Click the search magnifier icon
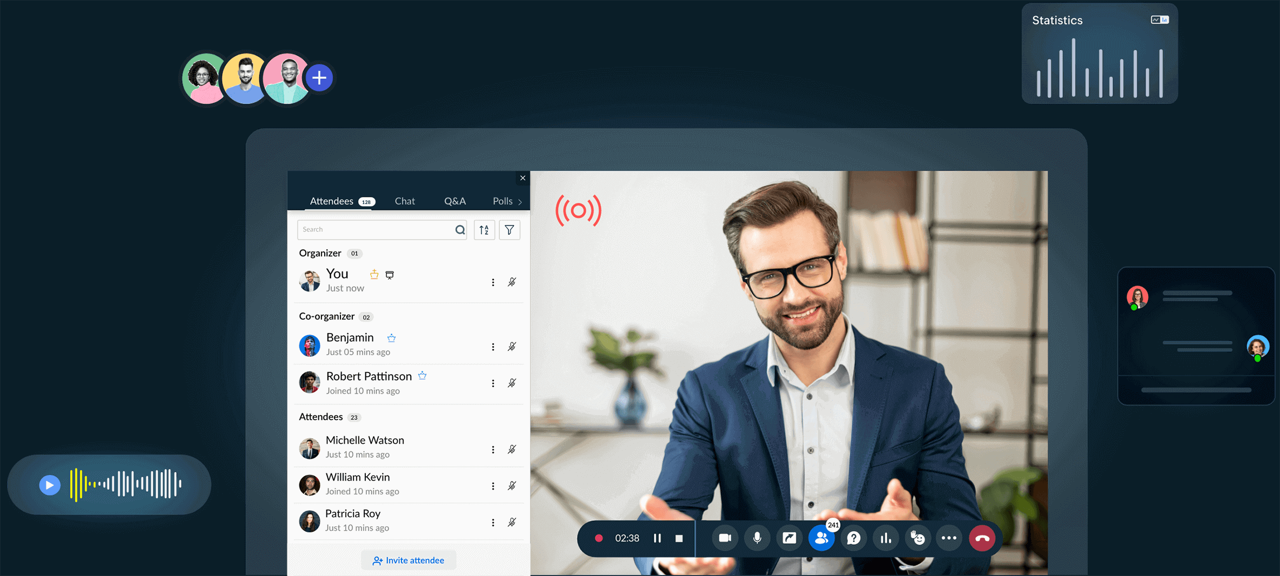The image size is (1280, 576). coord(460,230)
